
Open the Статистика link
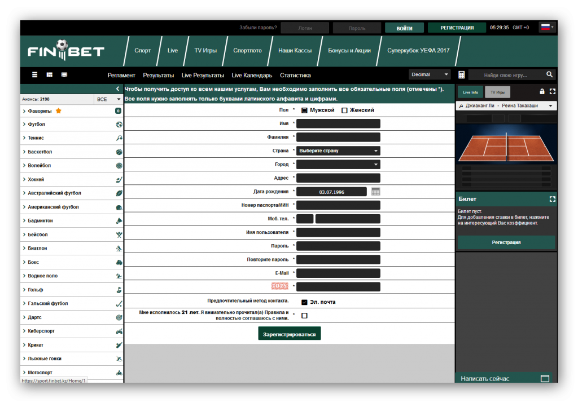pyautogui.click(x=295, y=75)
